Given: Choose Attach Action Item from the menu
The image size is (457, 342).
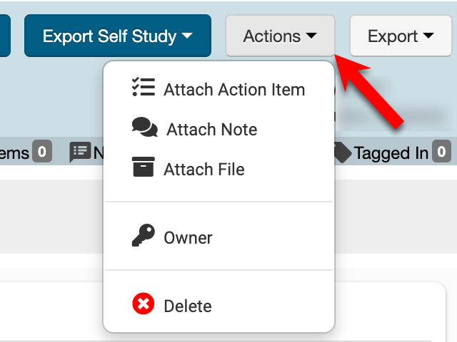Looking at the screenshot, I should [x=234, y=90].
